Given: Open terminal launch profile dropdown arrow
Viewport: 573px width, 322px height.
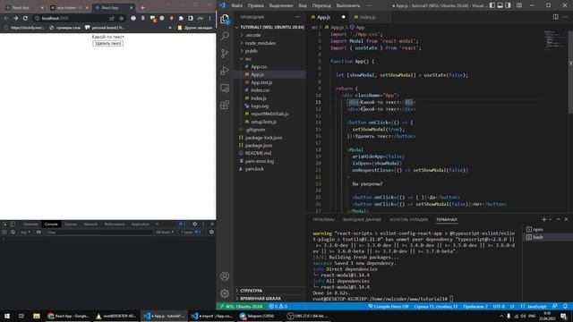Looking at the screenshot, I should tap(551, 219).
